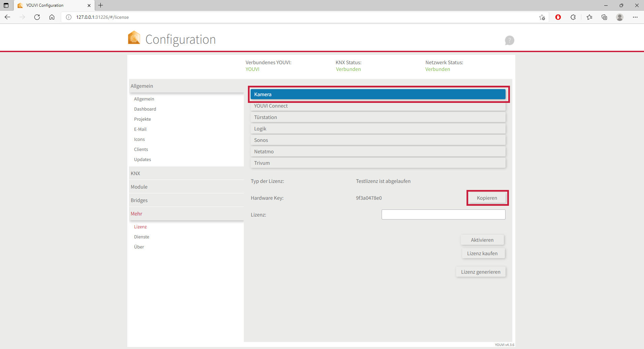The width and height of the screenshot is (644, 349).
Task: Open the Über sidebar item
Action: (139, 247)
